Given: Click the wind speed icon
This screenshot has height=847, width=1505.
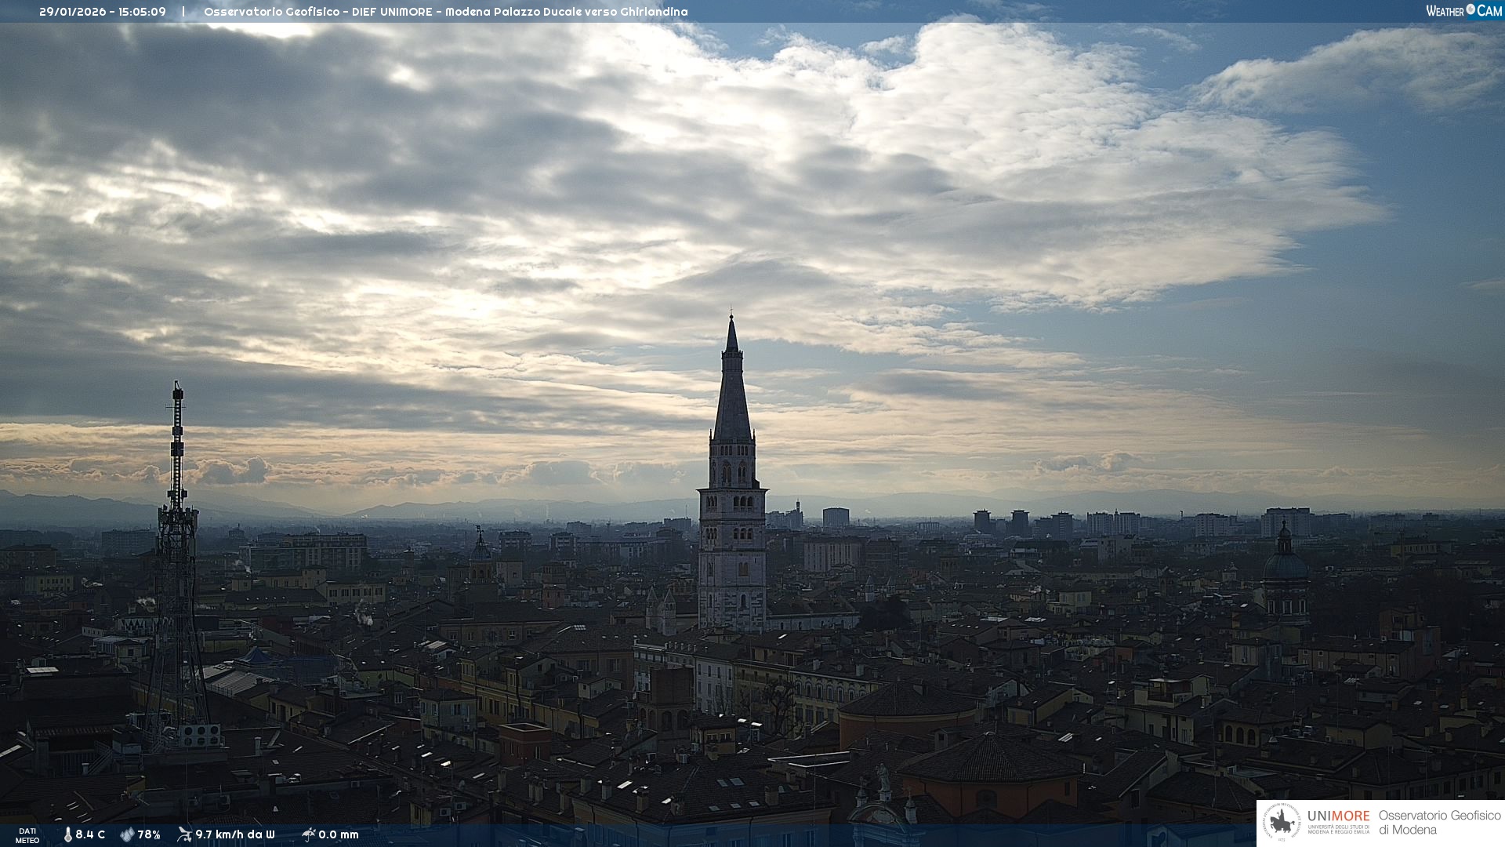Looking at the screenshot, I should (184, 834).
